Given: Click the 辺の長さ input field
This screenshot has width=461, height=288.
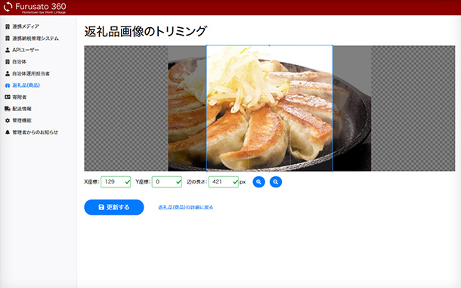Looking at the screenshot, I should (x=224, y=182).
